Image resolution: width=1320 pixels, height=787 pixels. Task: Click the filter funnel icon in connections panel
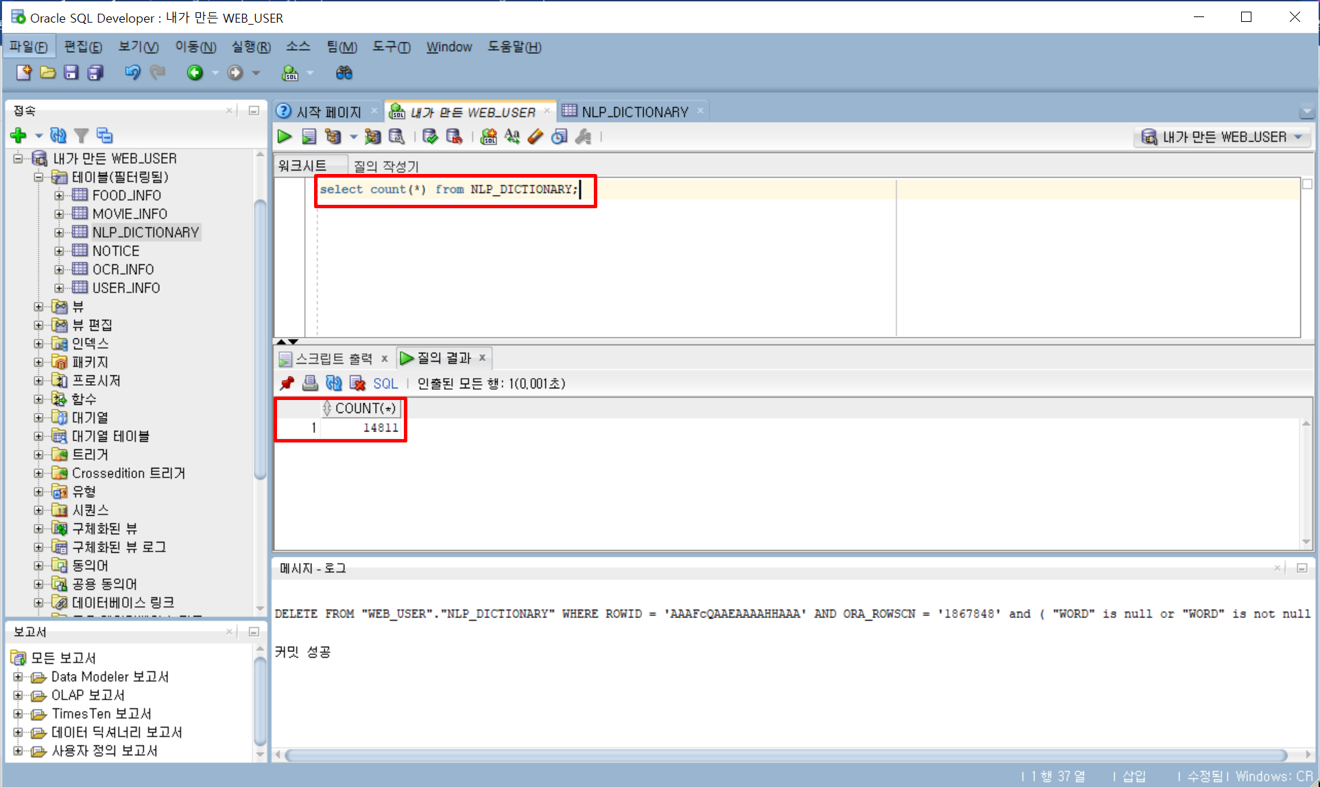click(82, 136)
